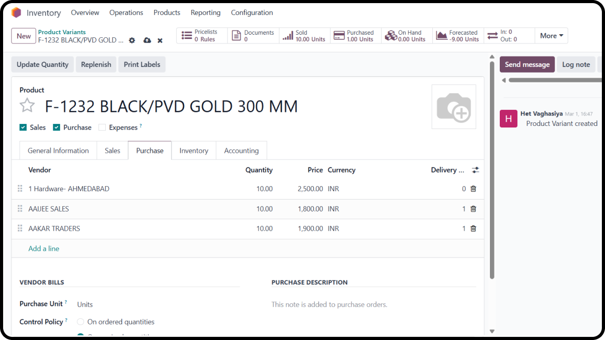The width and height of the screenshot is (605, 340).
Task: Click the cloud save icon
Action: pos(147,40)
